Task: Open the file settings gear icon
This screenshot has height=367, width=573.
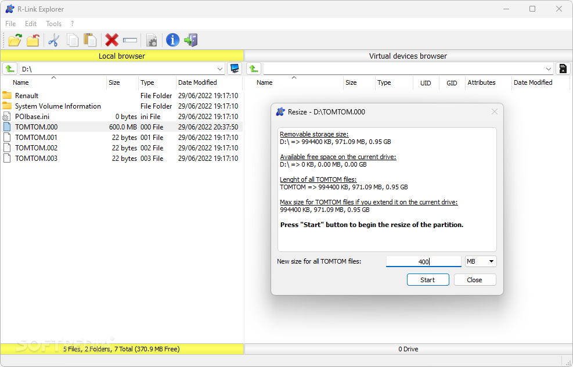Action: coord(152,40)
